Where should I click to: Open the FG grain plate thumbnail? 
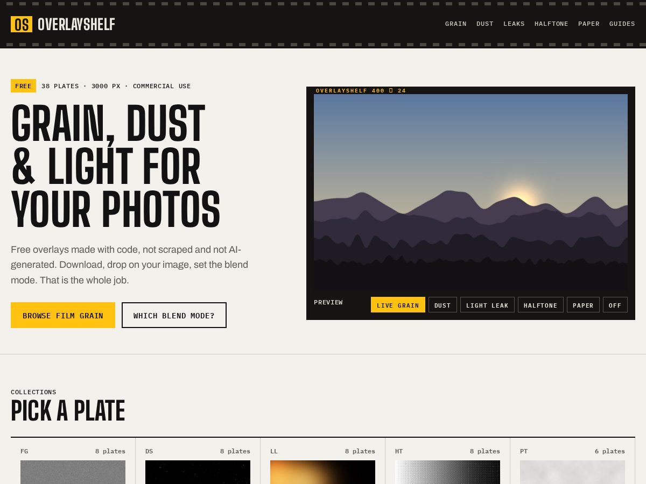coord(73,472)
